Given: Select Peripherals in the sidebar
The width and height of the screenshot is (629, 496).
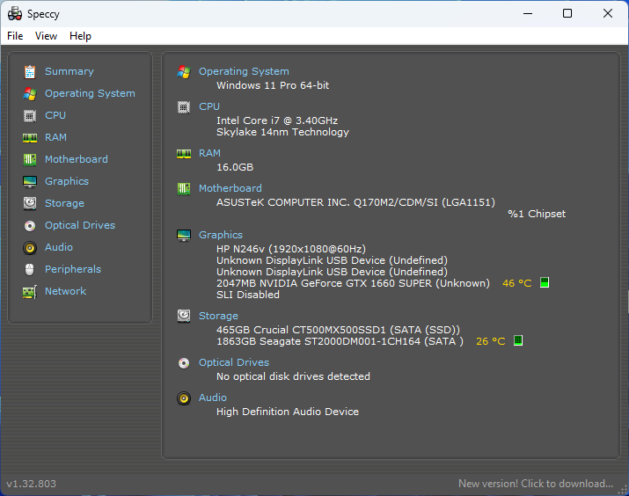Looking at the screenshot, I should click(73, 269).
